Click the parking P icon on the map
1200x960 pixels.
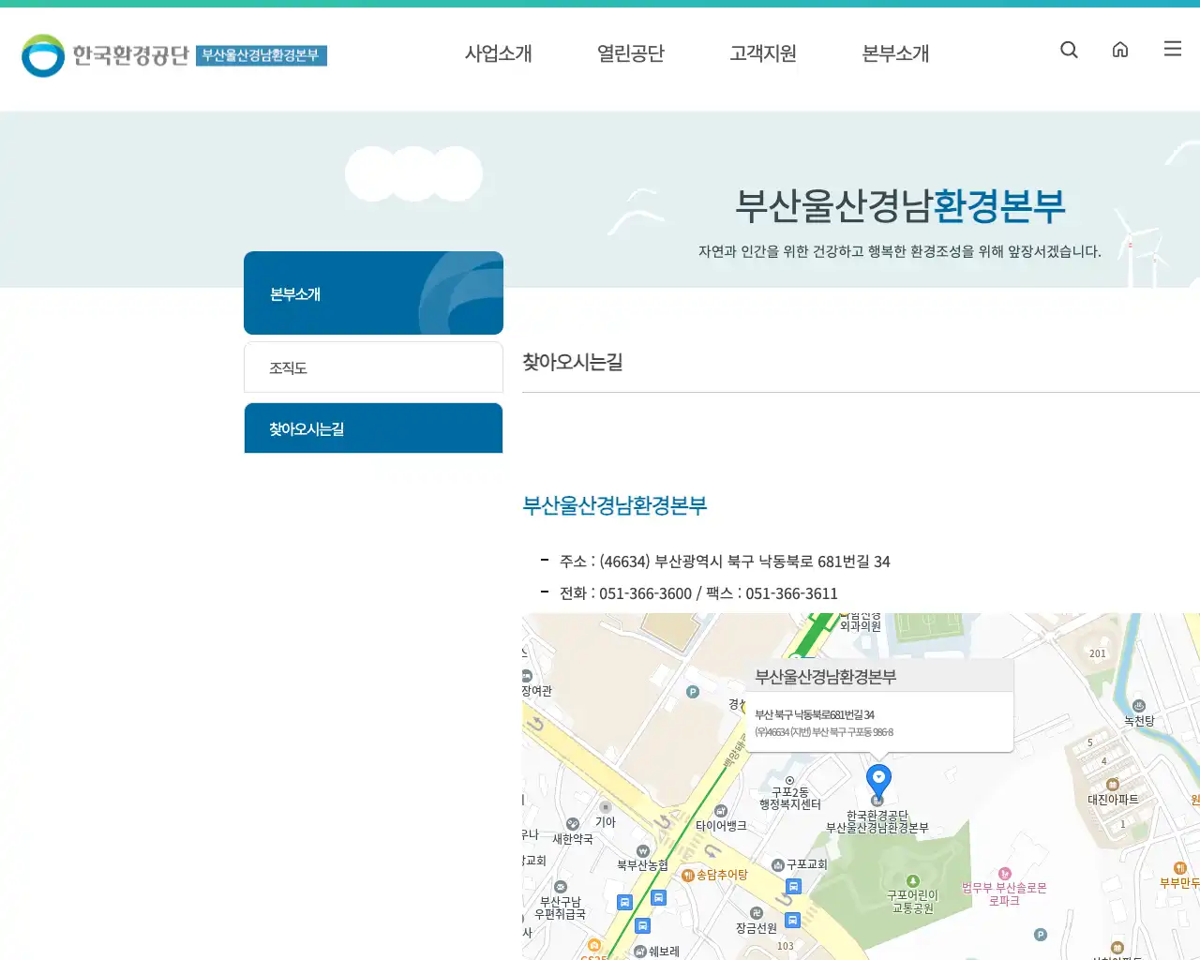click(x=691, y=690)
